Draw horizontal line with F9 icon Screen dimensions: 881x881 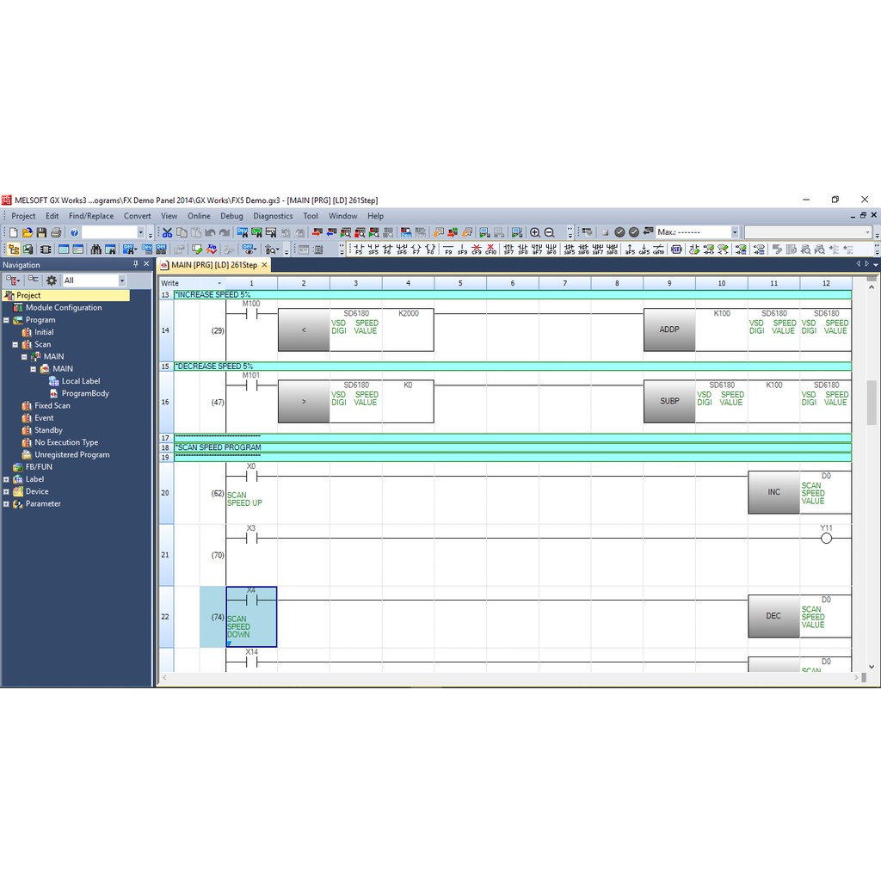447,249
